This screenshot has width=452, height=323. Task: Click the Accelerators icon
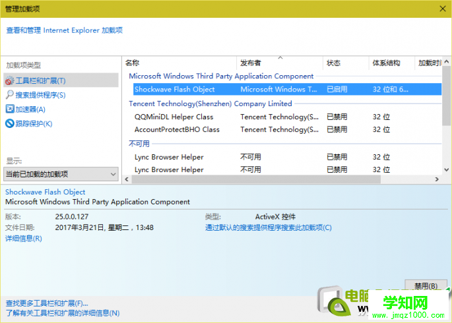pyautogui.click(x=9, y=109)
